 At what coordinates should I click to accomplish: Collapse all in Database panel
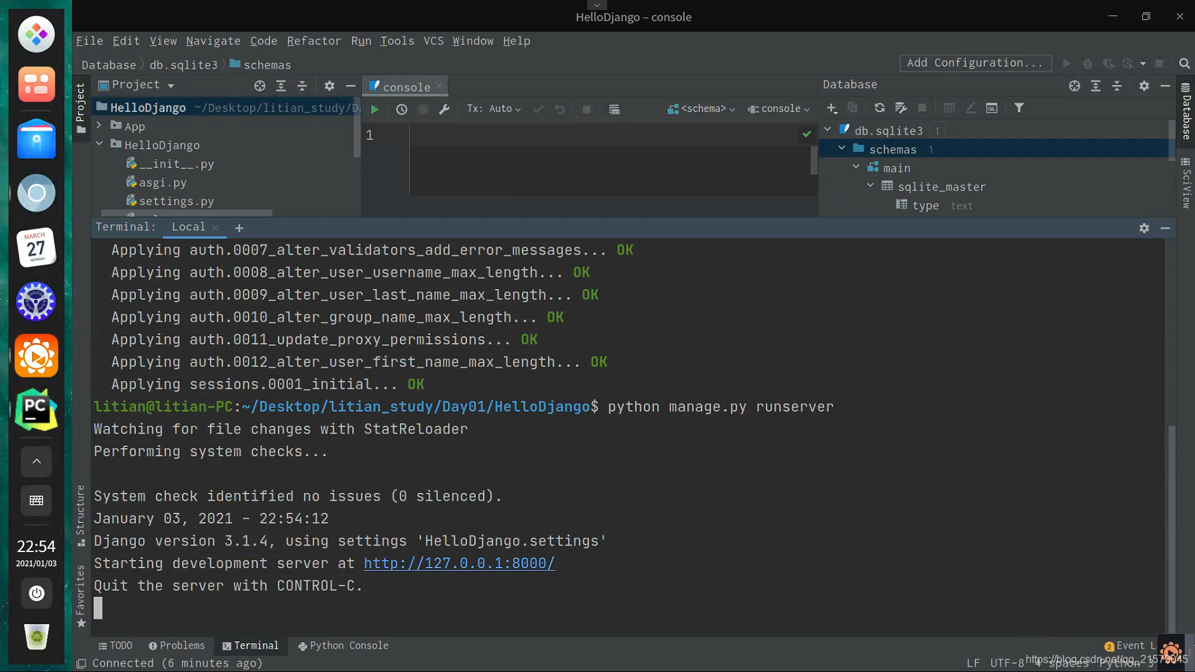(1117, 85)
